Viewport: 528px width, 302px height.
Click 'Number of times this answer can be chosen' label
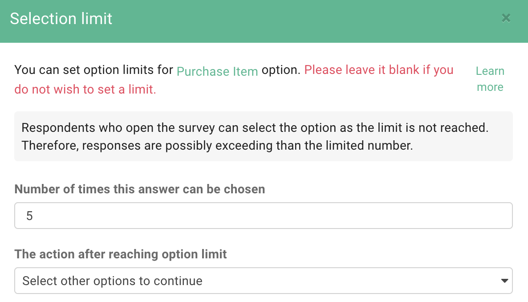click(x=140, y=189)
